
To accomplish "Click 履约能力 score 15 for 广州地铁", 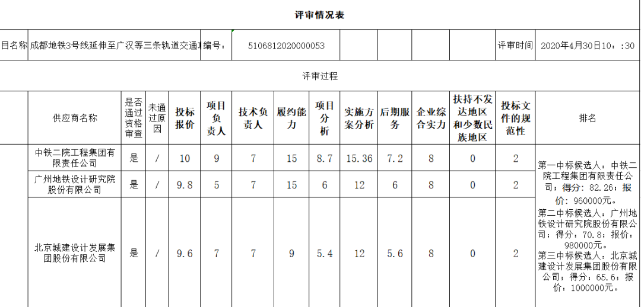I will pyautogui.click(x=291, y=184).
